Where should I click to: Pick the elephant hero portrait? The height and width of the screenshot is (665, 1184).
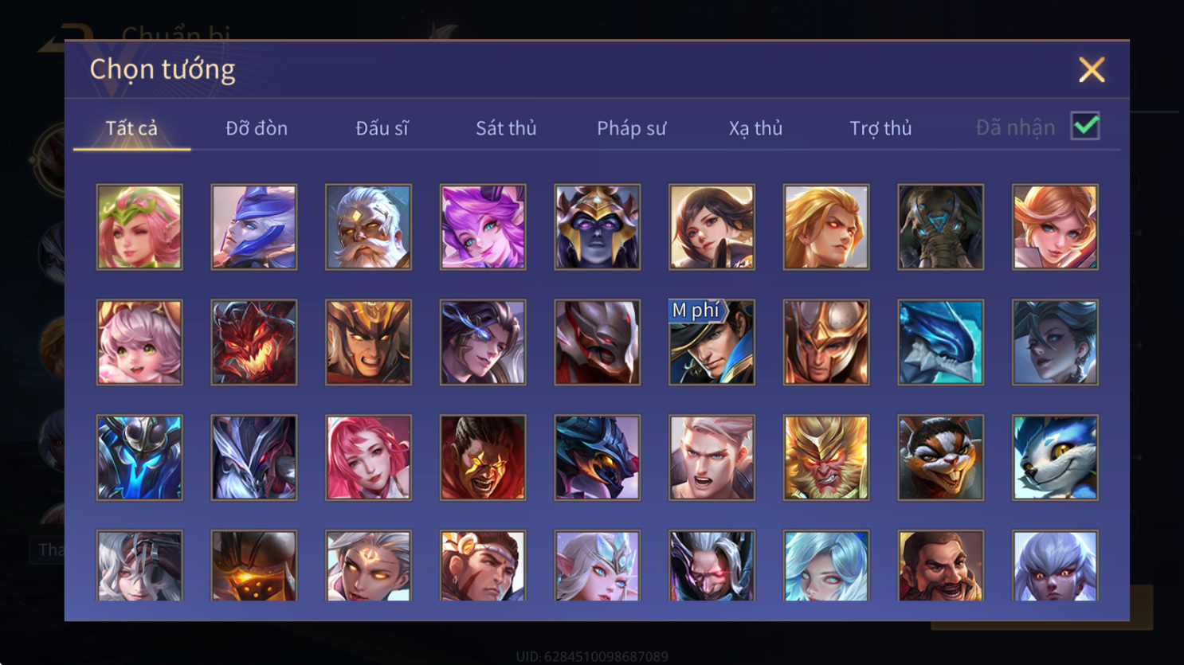click(940, 227)
